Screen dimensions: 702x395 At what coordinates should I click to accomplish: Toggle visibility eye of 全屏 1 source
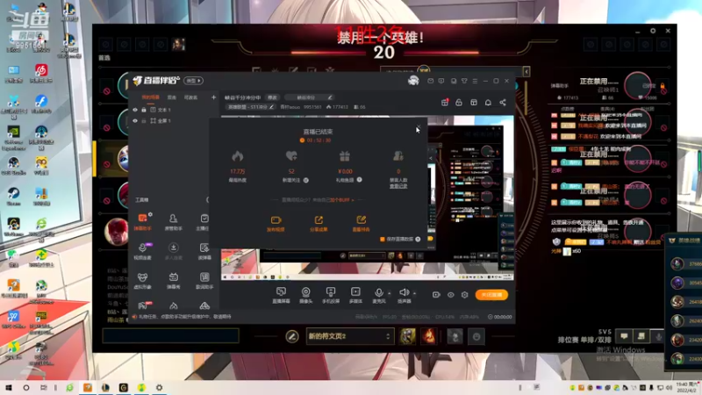tap(135, 121)
